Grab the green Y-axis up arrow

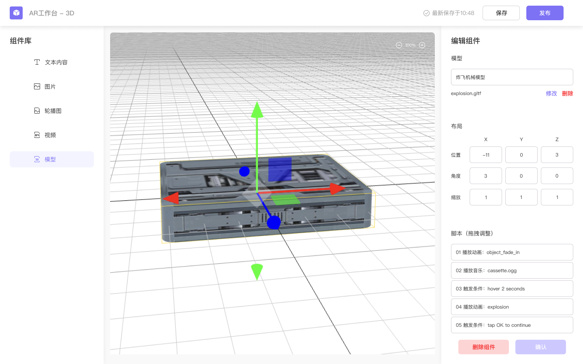(257, 110)
